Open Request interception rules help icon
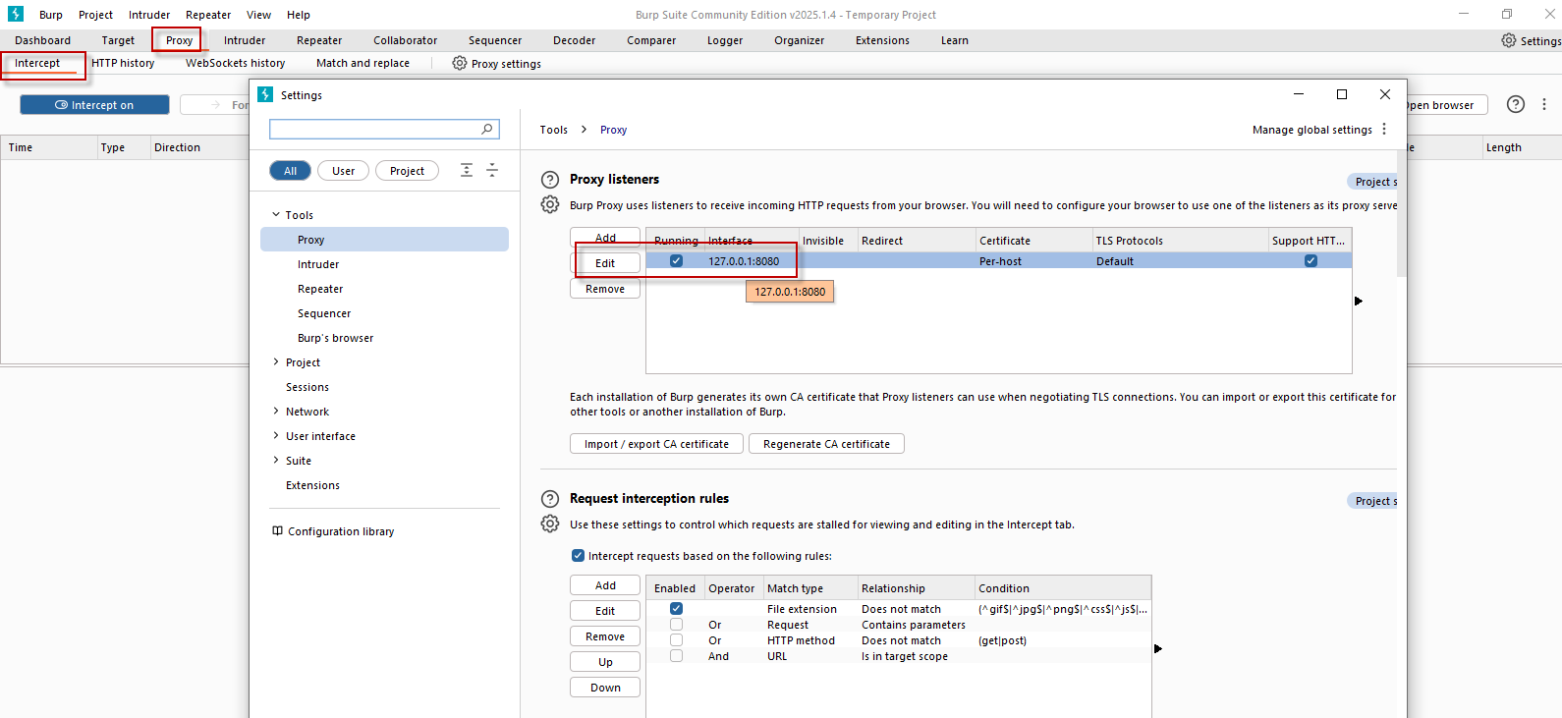This screenshot has height=718, width=1562. click(550, 499)
